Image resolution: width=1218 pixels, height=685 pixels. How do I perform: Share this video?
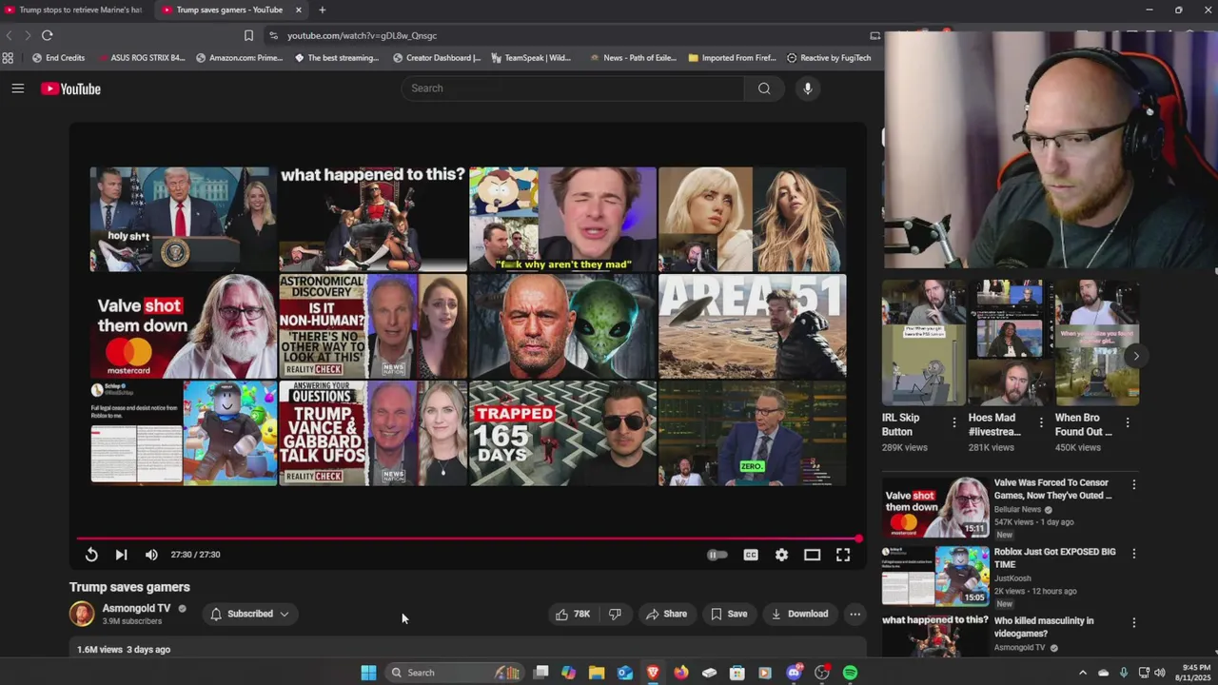(x=666, y=614)
